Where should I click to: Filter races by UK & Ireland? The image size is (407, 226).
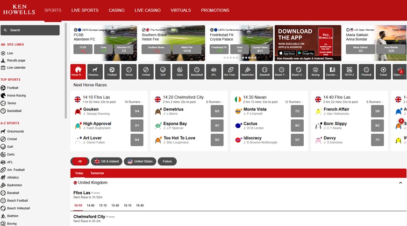pyautogui.click(x=107, y=161)
